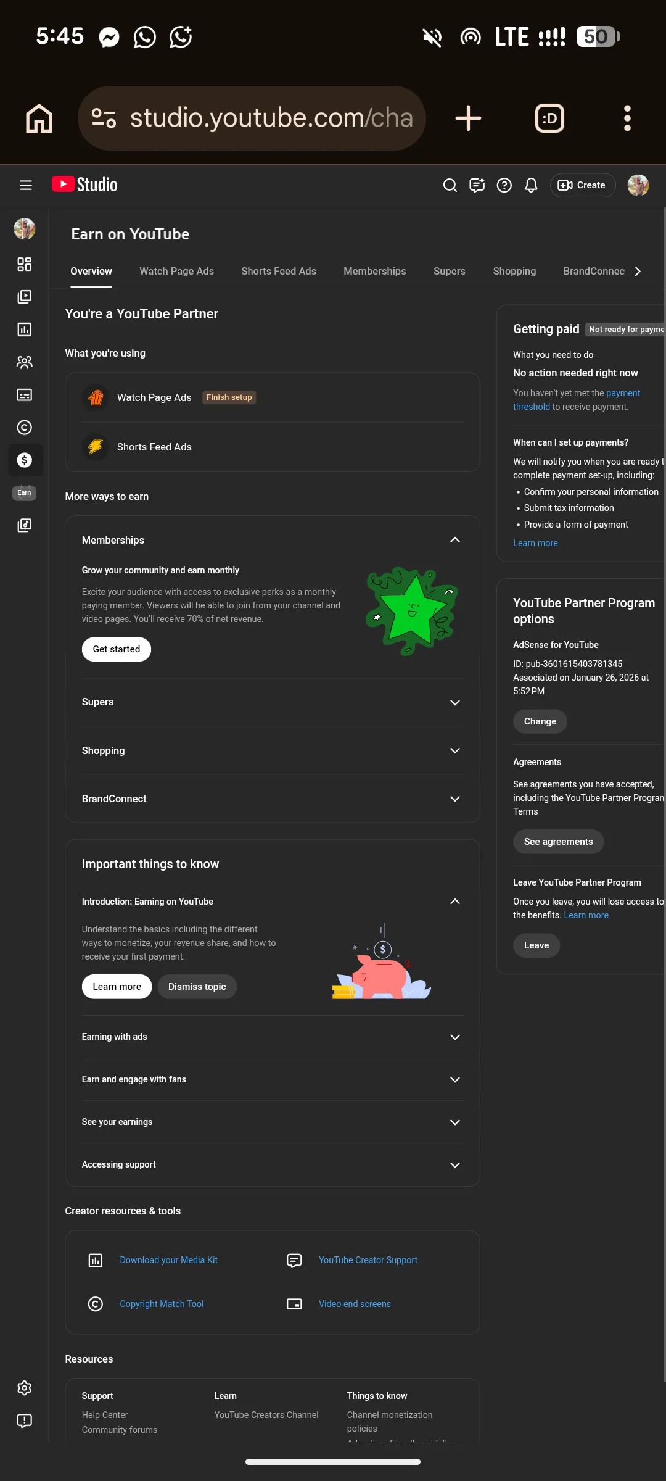Image resolution: width=666 pixels, height=1481 pixels.
Task: Switch to the BrandConnect tab
Action: pyautogui.click(x=594, y=272)
